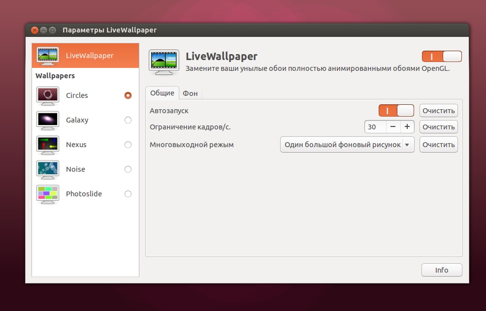Switch to the Общие tab
The image size is (486, 311).
pyautogui.click(x=162, y=93)
